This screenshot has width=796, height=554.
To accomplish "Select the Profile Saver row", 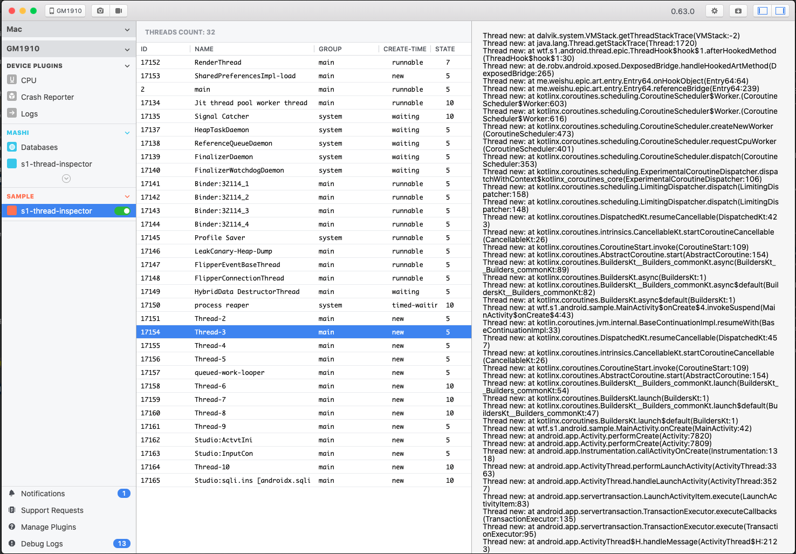I will (x=304, y=238).
